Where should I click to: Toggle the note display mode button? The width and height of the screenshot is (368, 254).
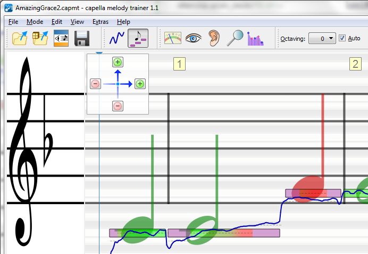138,38
